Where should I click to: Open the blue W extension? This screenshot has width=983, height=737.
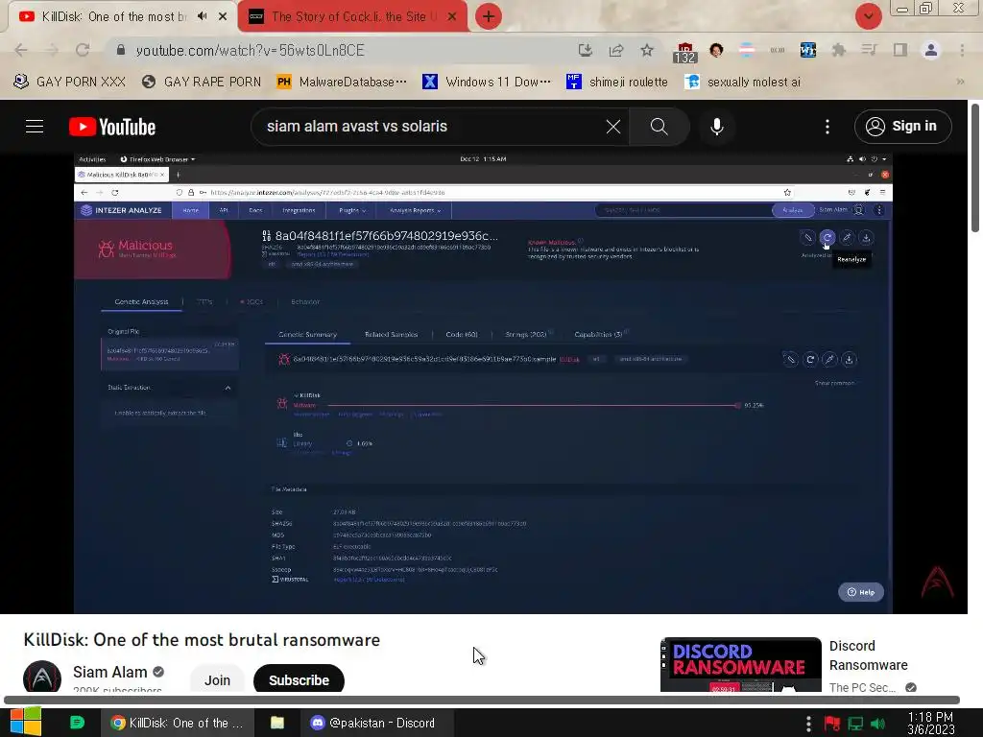(x=808, y=50)
